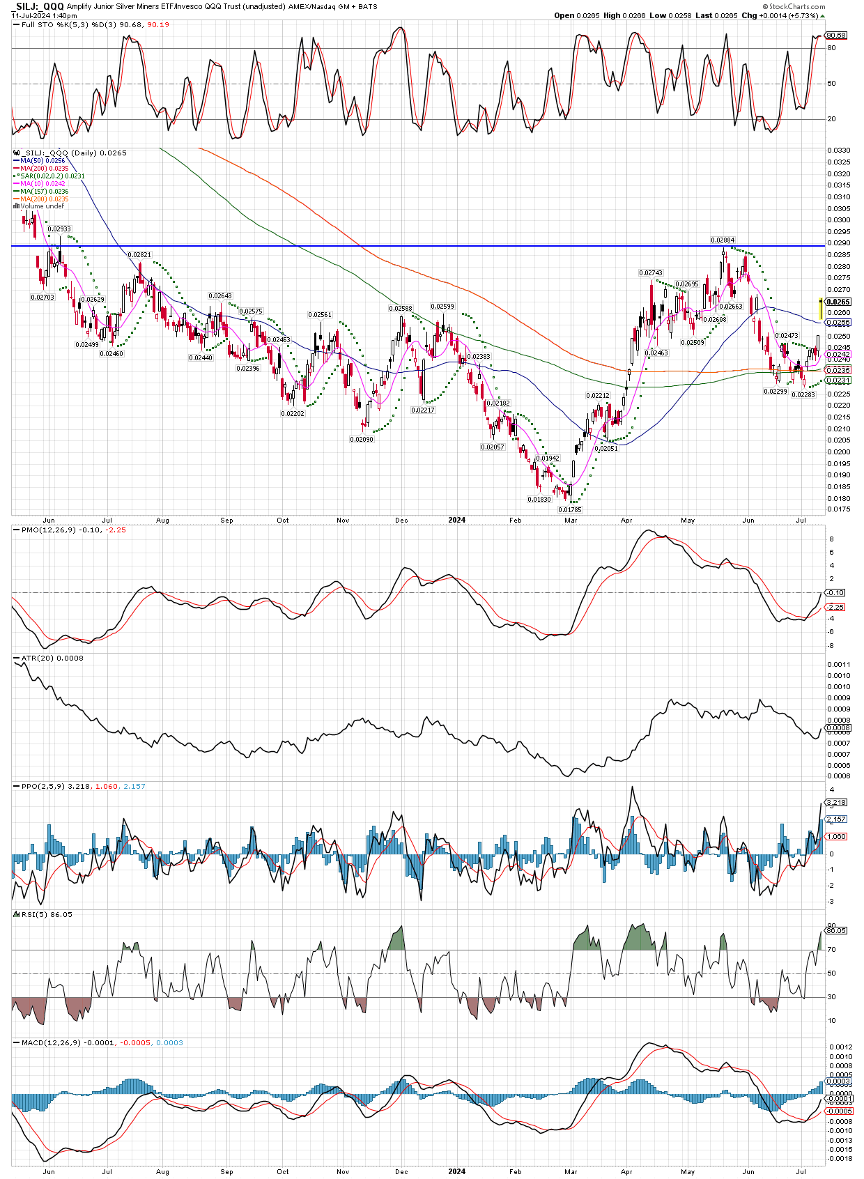Click the 0.02473 price label
Viewport: 864px width, 1179px height.
787,337
